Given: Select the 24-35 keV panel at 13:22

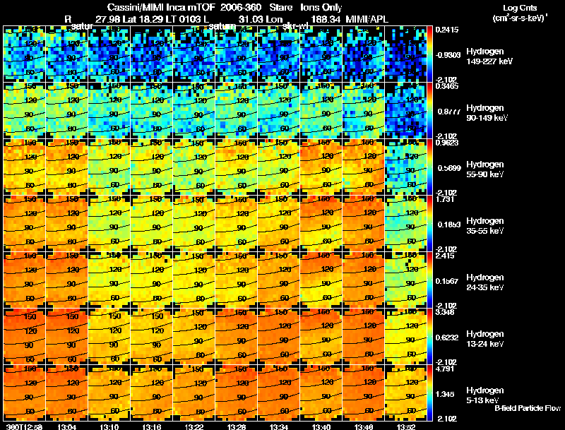Looking at the screenshot, I should pos(194,280).
